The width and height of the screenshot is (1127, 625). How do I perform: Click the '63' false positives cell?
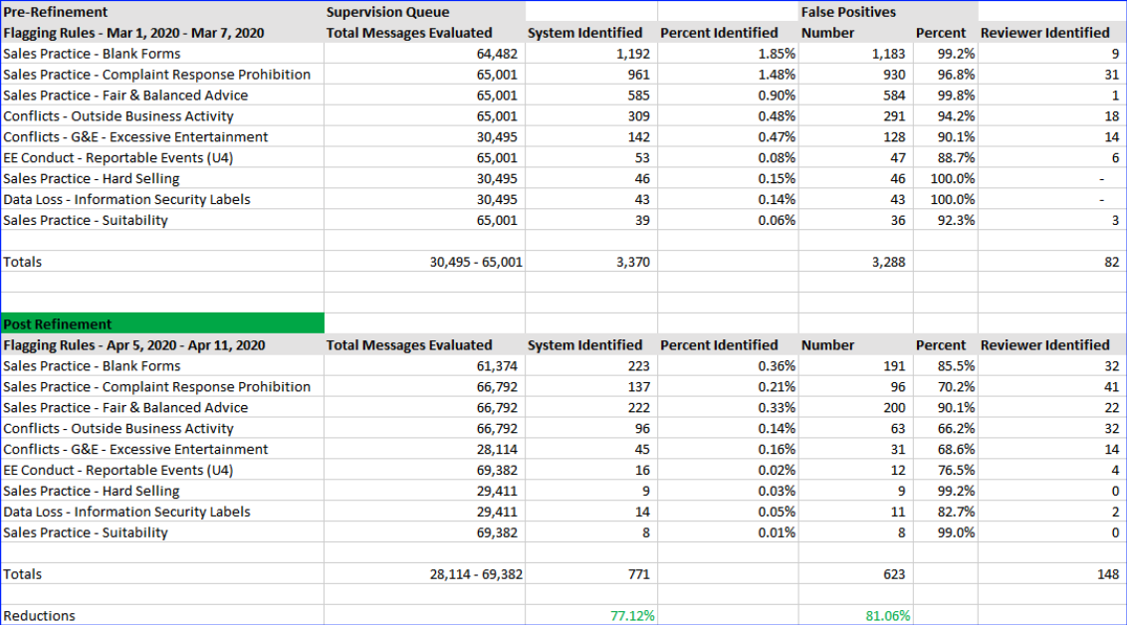click(x=855, y=429)
